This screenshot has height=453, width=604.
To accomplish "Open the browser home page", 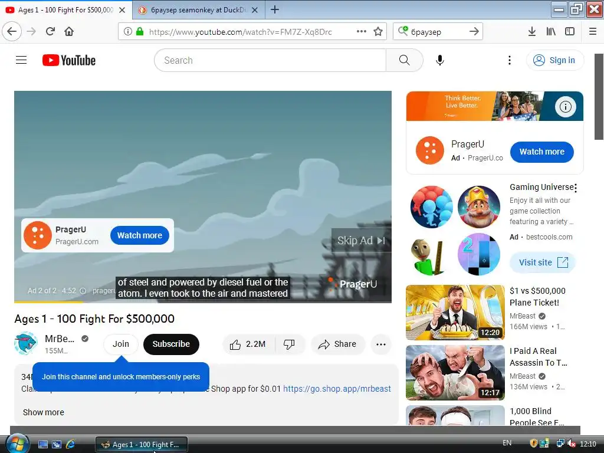I will 69,31.
